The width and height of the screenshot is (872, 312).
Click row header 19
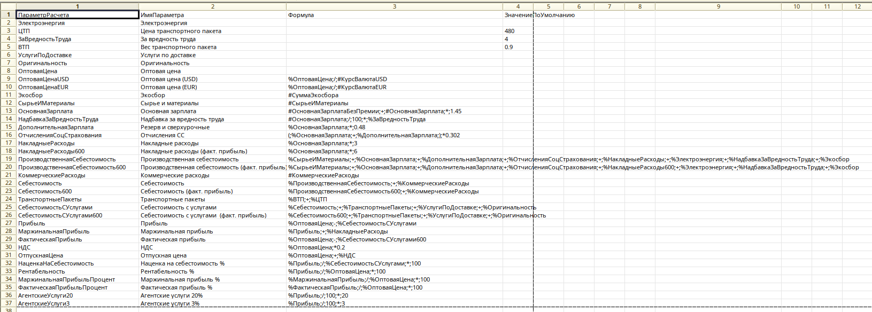coord(9,159)
